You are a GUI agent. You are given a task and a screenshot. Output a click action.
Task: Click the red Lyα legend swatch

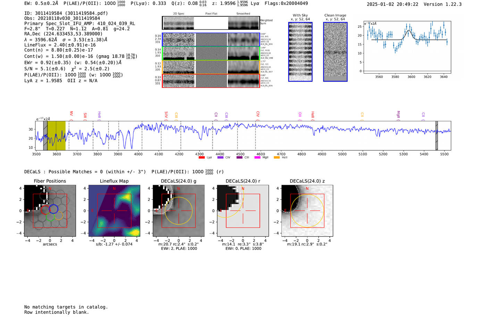[x=201, y=157]
